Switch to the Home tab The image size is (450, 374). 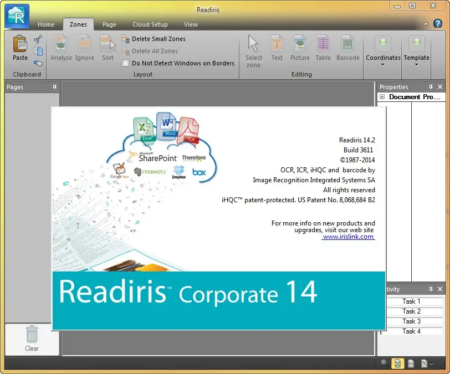pos(46,24)
